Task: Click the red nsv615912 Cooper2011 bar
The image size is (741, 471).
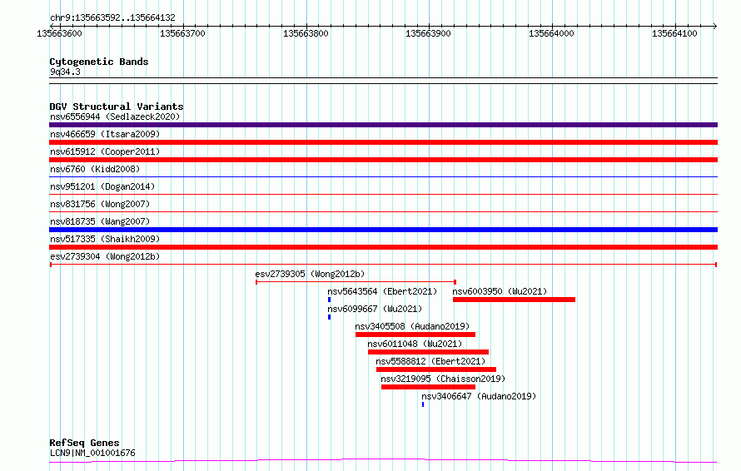Action: pyautogui.click(x=383, y=160)
